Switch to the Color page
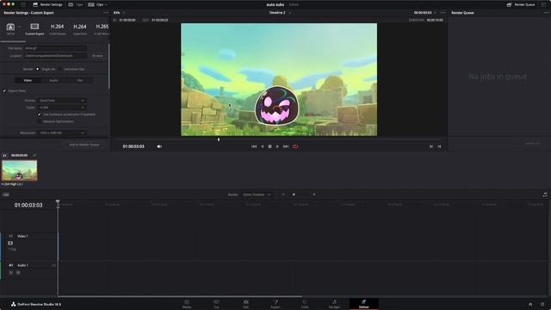The height and width of the screenshot is (310, 551). 305,304
